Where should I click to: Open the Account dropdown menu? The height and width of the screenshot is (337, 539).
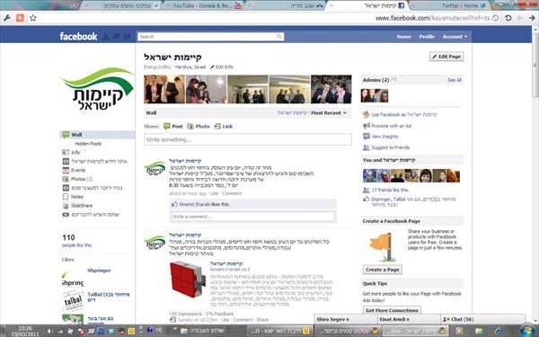click(x=455, y=37)
